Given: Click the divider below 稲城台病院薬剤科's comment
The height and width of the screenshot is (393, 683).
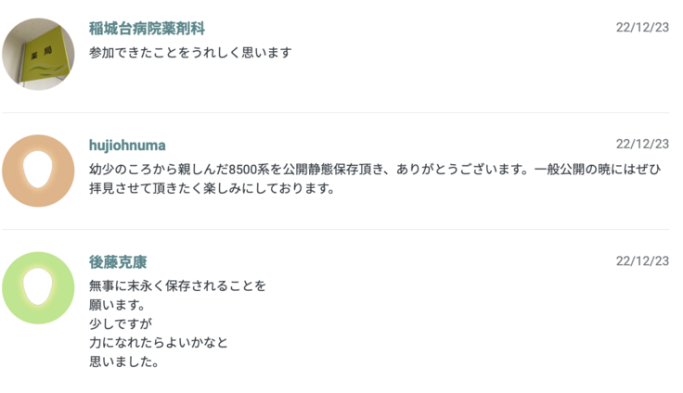Looking at the screenshot, I should [x=336, y=113].
